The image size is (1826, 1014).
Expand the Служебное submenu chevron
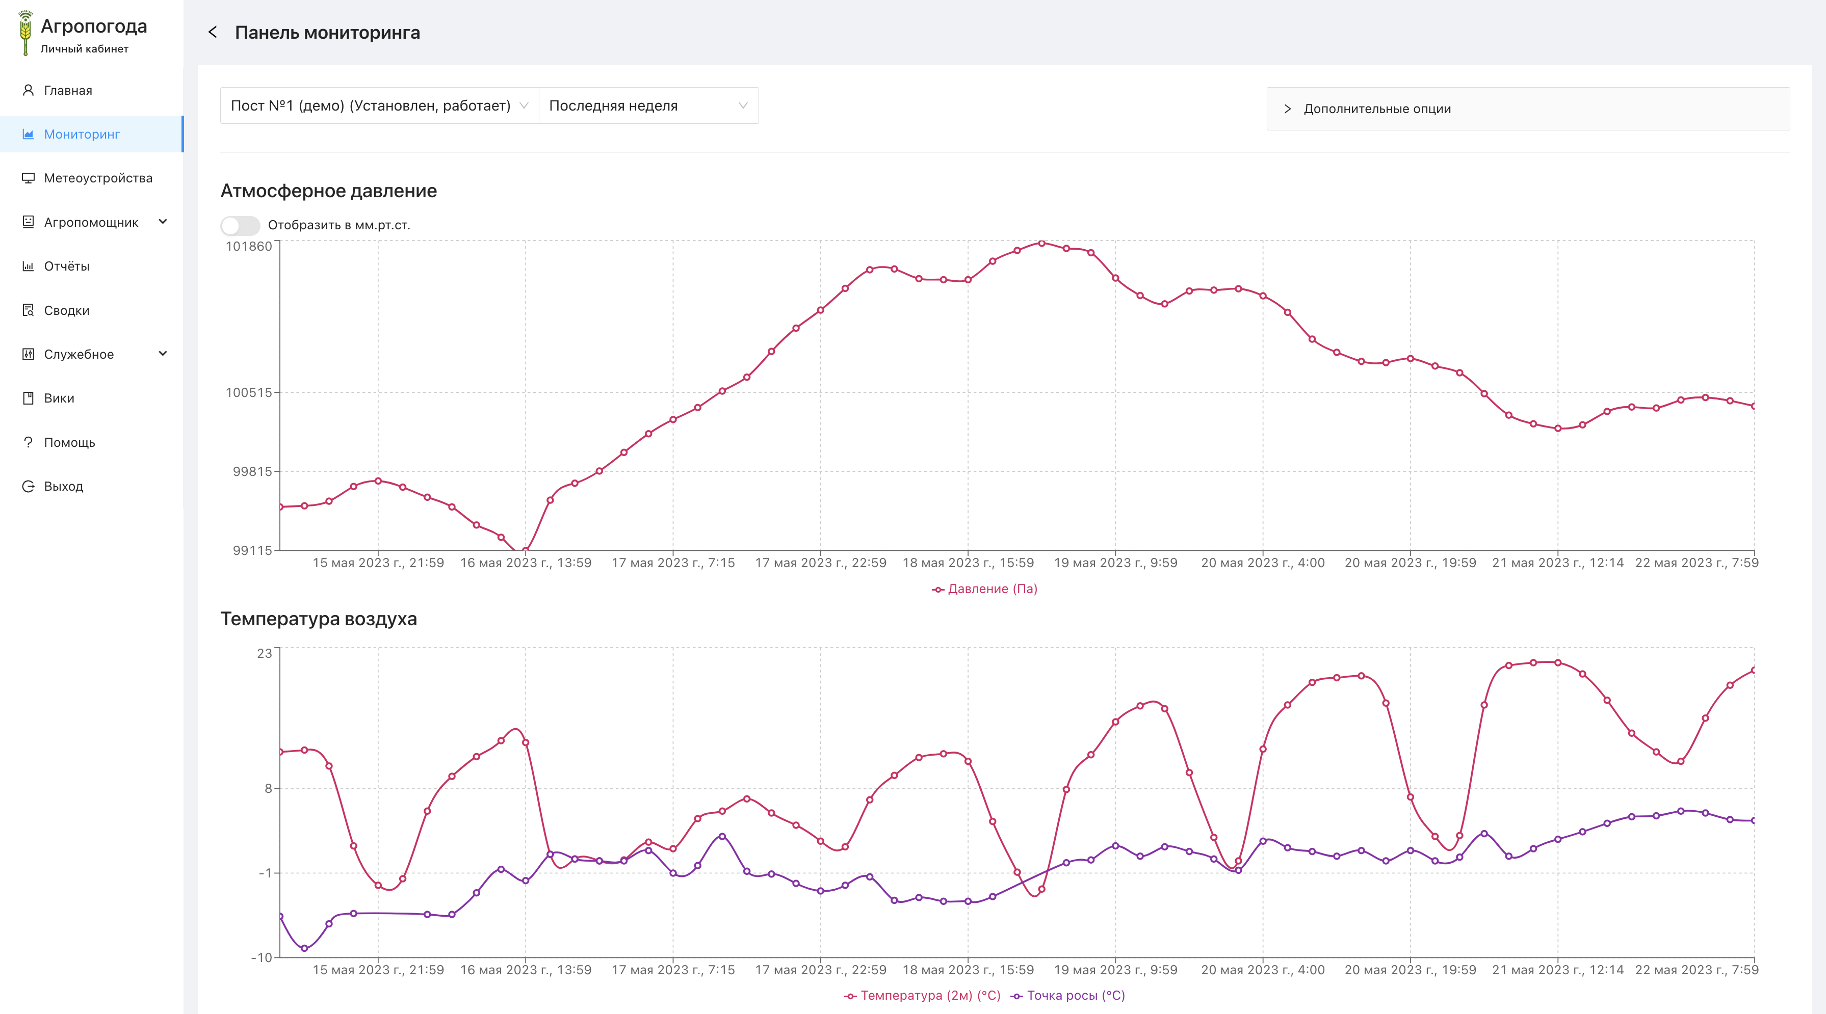[x=163, y=354]
